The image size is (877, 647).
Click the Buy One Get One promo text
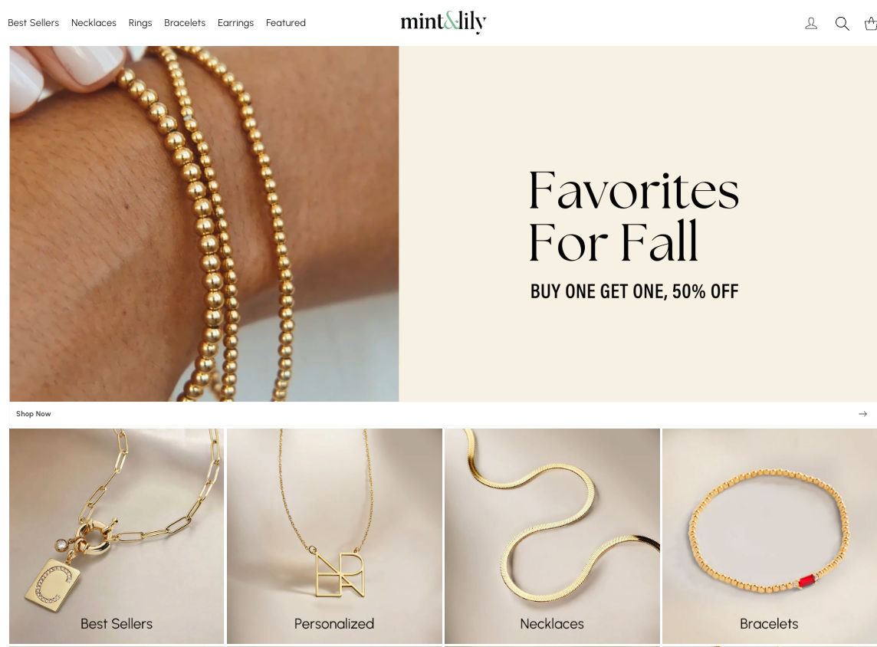click(634, 291)
